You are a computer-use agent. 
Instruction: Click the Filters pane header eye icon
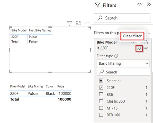139,4
